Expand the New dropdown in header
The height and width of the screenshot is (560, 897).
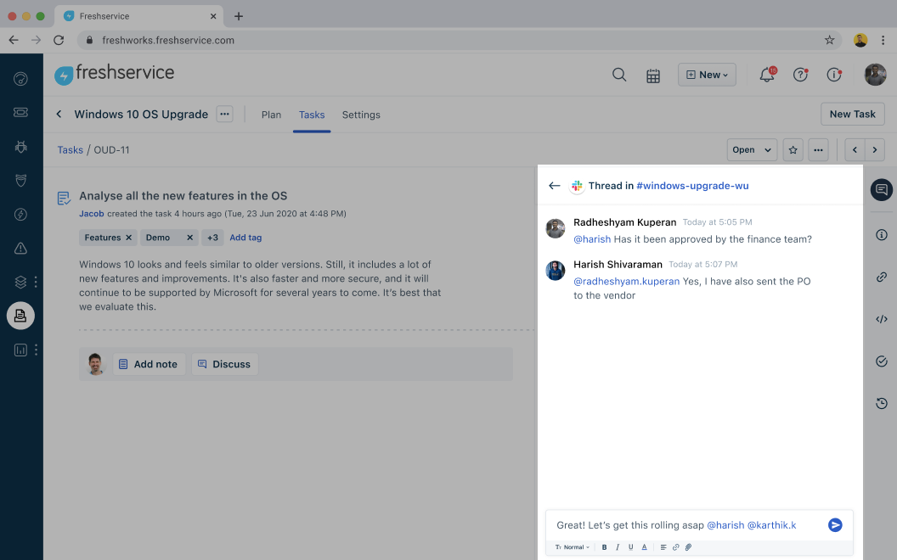(707, 75)
